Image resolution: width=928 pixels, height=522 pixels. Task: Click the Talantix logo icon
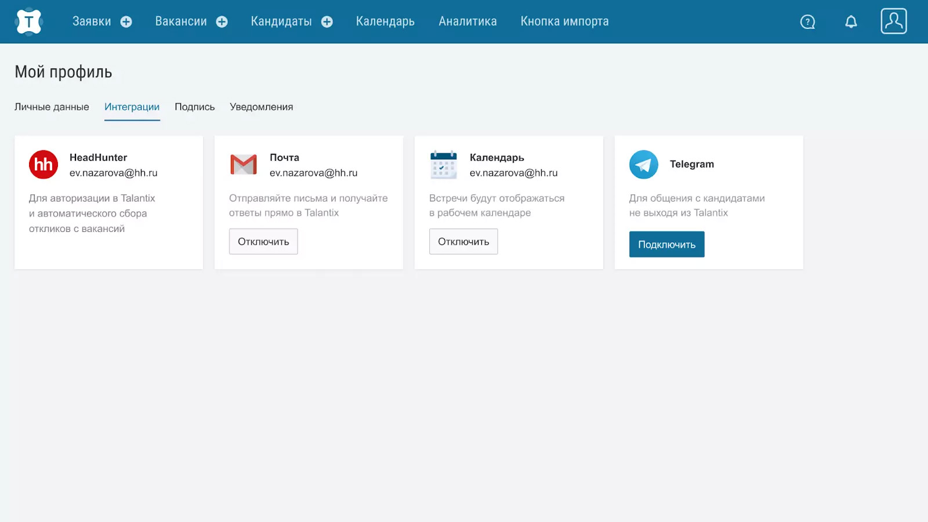(29, 22)
